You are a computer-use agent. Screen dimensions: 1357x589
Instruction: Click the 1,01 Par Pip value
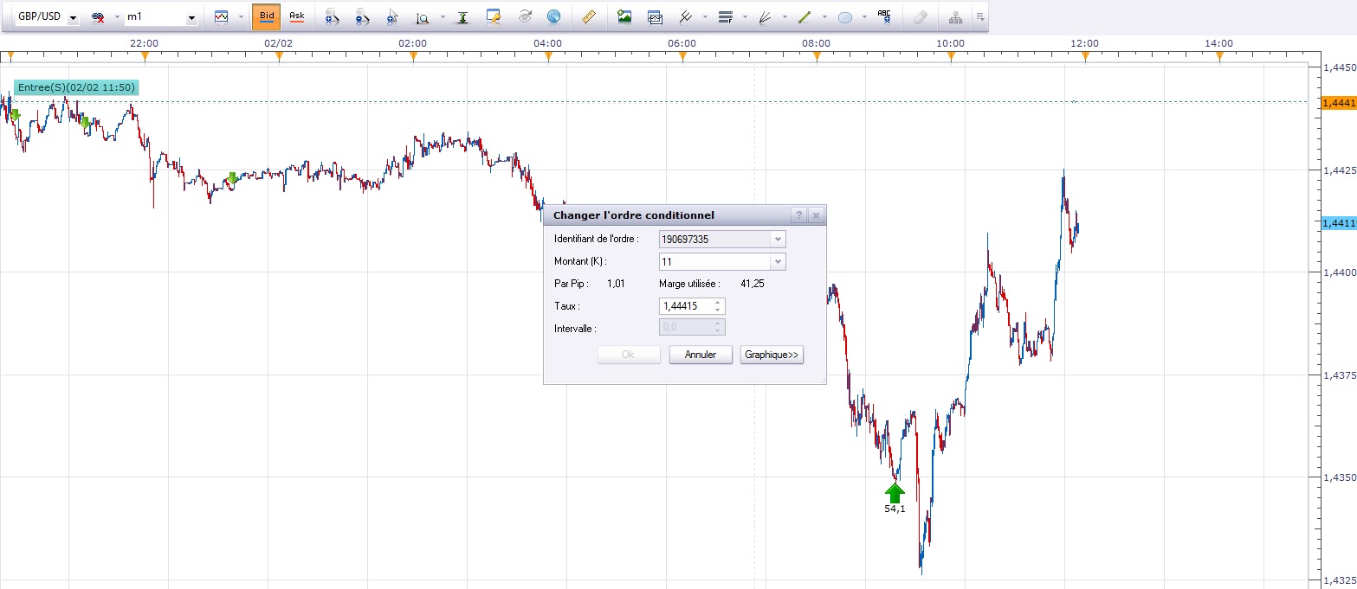616,283
